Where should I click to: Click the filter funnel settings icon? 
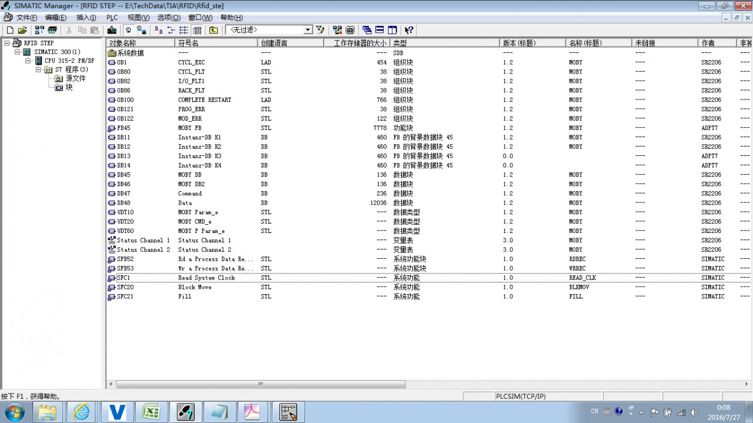(x=320, y=30)
